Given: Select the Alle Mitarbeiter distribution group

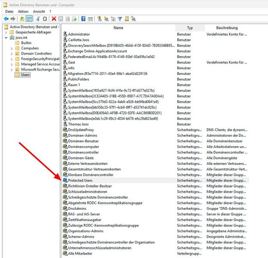Looking at the screenshot, I should pyautogui.click(x=80, y=253).
